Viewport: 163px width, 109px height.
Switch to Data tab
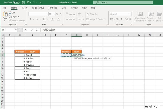coord(64,8)
